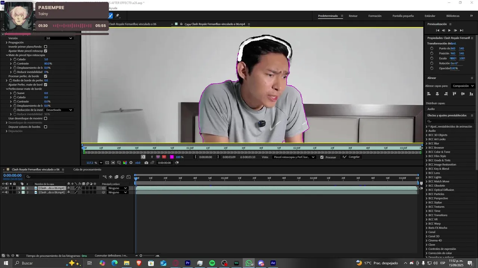
Task: Jump to last frame in preview controls
Action: (x=462, y=31)
